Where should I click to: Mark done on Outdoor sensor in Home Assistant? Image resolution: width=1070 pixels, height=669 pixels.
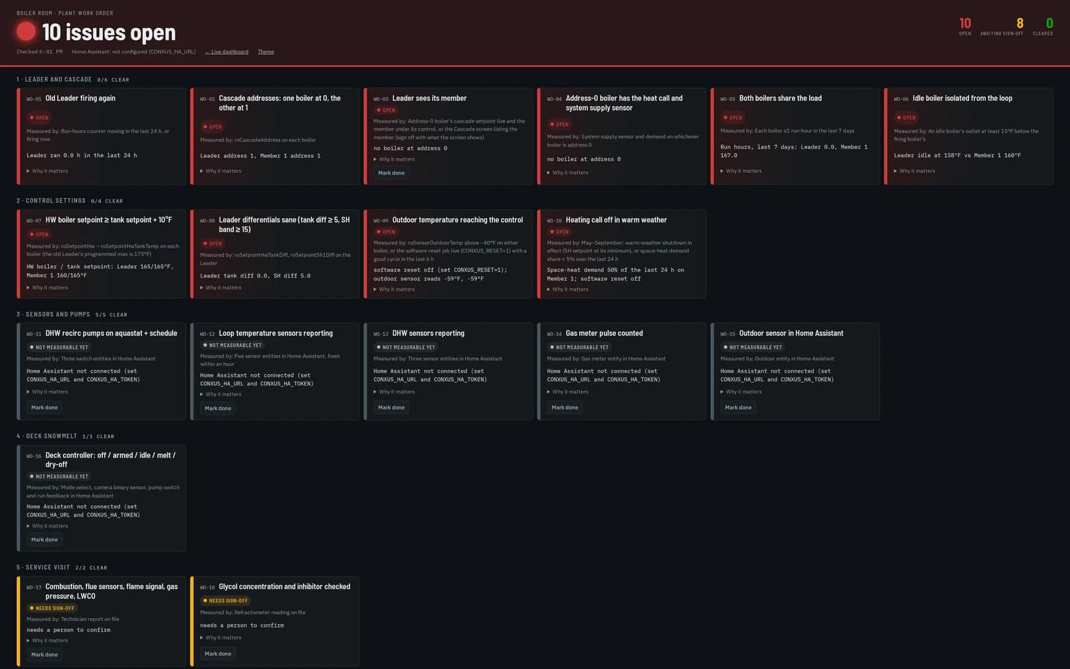pos(738,407)
